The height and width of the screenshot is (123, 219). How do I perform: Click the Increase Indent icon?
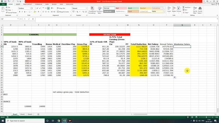(x=54, y=12)
